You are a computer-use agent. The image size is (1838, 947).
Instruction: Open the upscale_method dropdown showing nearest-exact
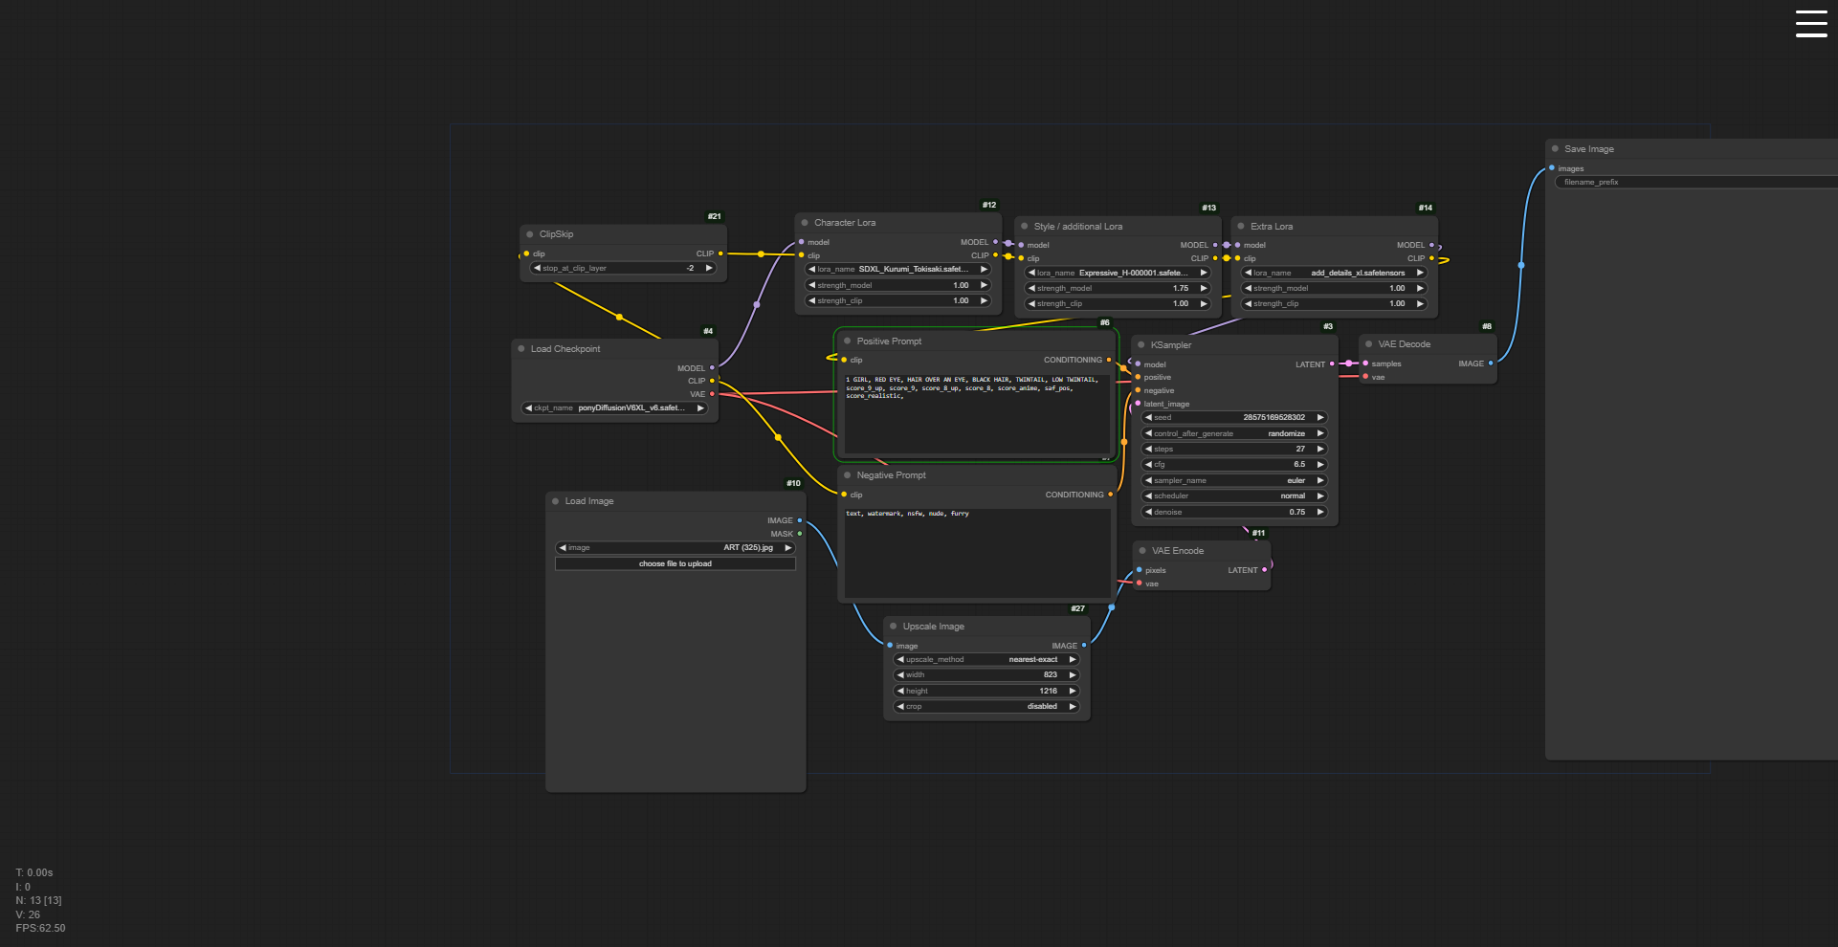click(985, 660)
